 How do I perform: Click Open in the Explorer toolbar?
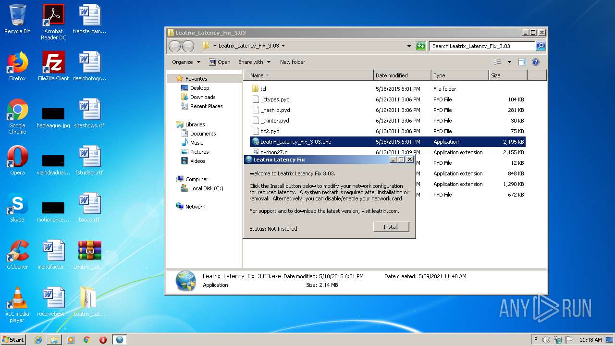click(220, 62)
